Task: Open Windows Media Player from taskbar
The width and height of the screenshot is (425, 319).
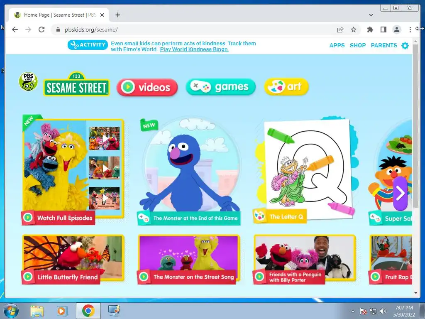Action: [62, 311]
